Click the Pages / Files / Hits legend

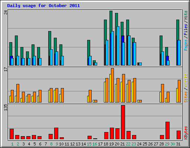[186, 31]
